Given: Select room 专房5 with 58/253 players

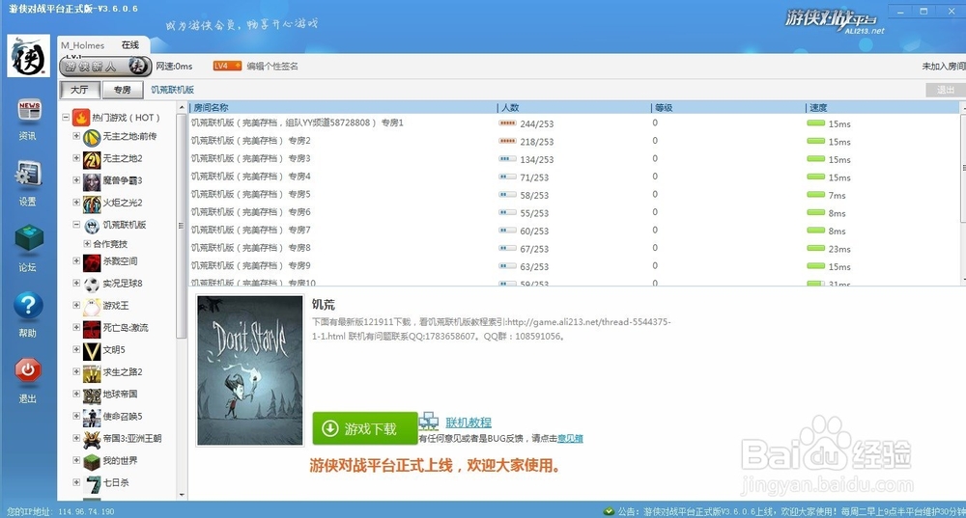Looking at the screenshot, I should coord(574,195).
